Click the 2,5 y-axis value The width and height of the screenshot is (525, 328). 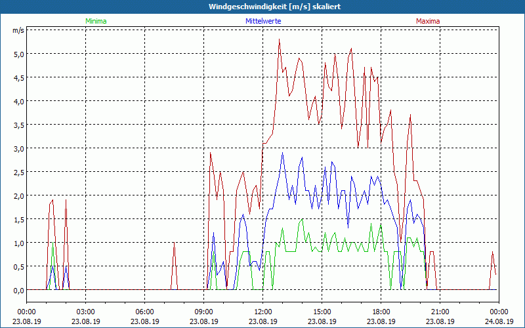coord(19,172)
